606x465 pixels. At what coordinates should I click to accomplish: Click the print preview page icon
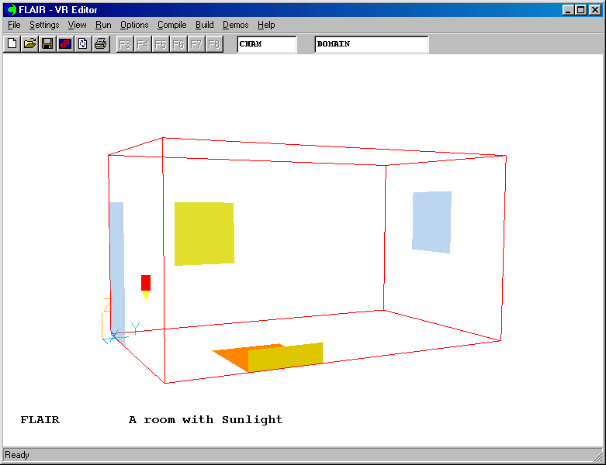(x=83, y=44)
